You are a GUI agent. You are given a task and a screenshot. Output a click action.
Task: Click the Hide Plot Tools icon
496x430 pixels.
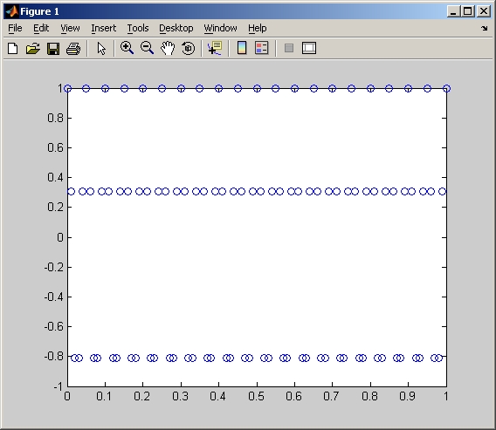coord(289,48)
